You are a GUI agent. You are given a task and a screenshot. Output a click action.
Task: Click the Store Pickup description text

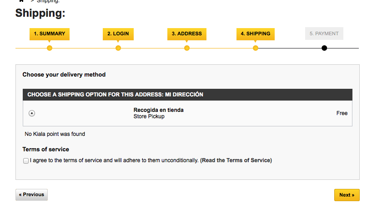click(x=149, y=116)
